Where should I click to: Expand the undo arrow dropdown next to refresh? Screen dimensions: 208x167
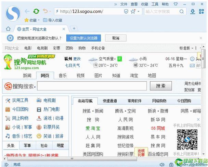pos(50,12)
